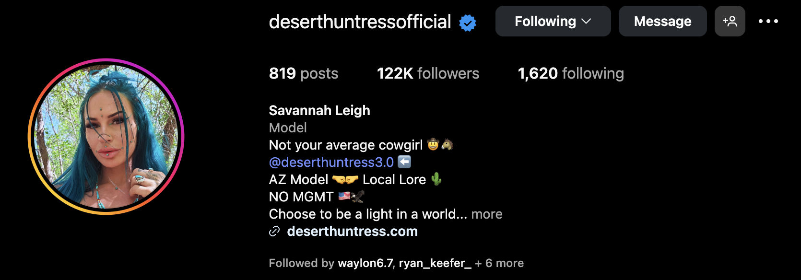
Task: View story by clicking profile picture
Action: 106,137
